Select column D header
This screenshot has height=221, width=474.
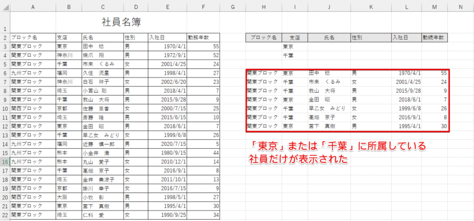pos(136,7)
